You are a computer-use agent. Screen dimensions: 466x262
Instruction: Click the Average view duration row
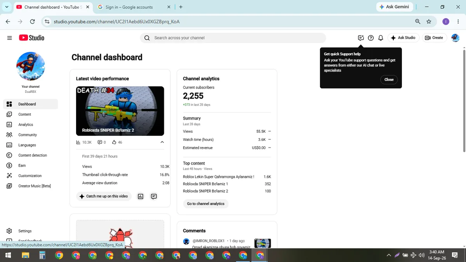pyautogui.click(x=126, y=183)
